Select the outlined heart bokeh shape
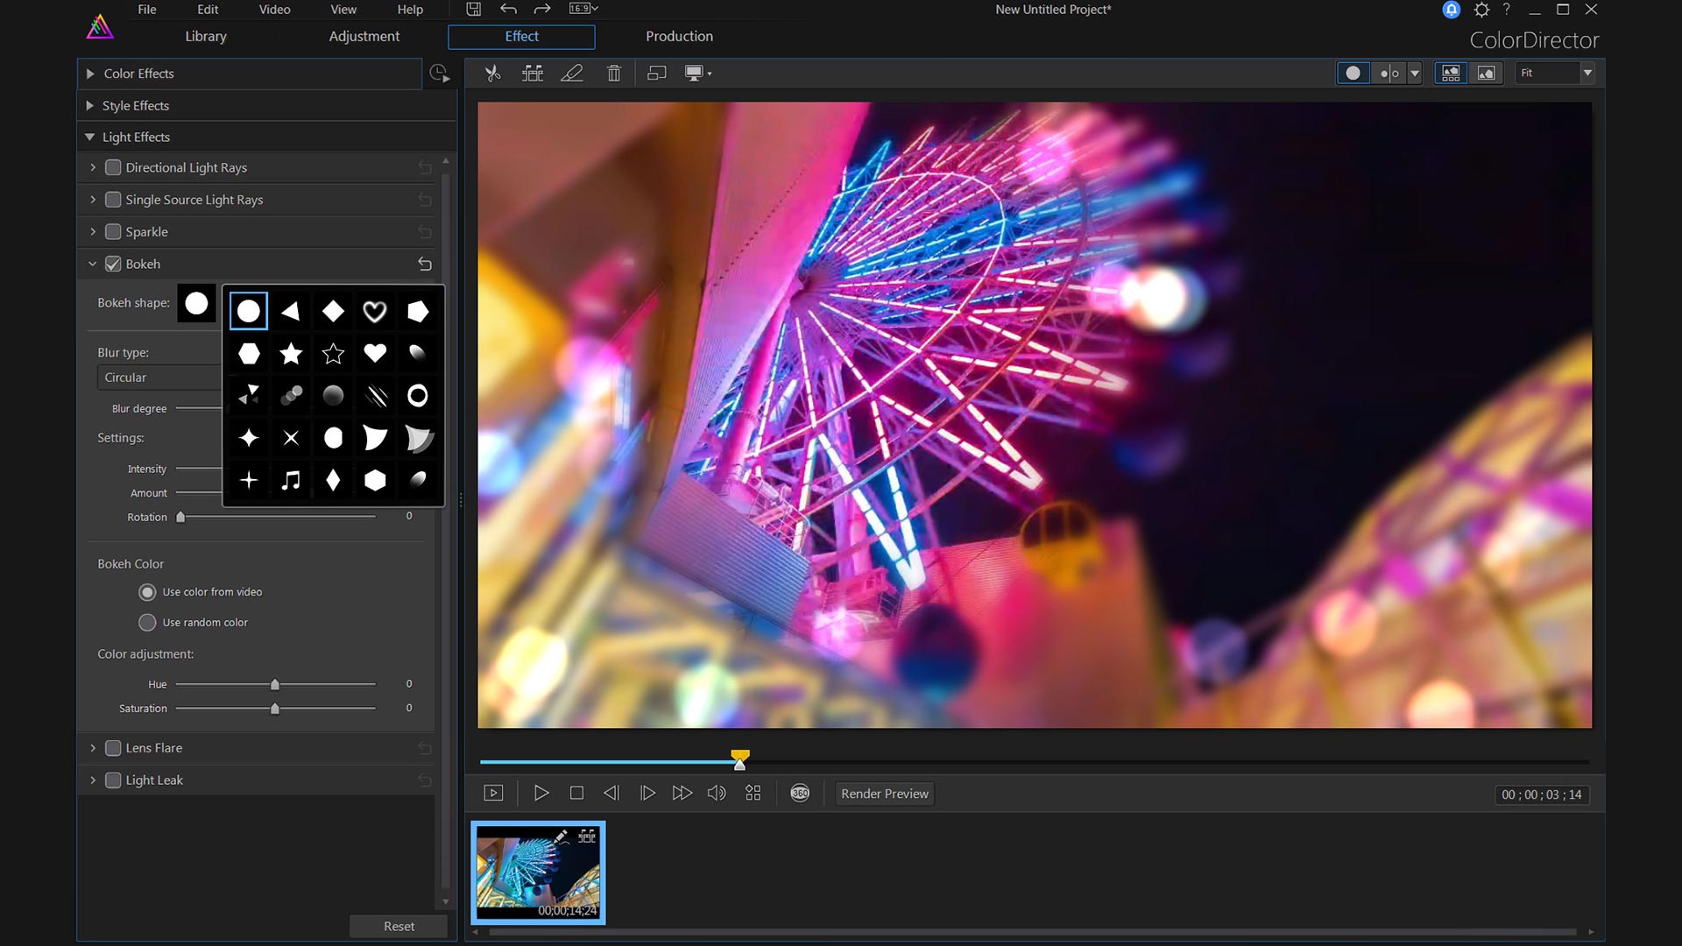Image resolution: width=1682 pixels, height=946 pixels. click(375, 311)
